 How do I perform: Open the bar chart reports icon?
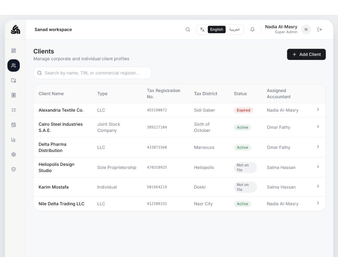click(x=14, y=140)
